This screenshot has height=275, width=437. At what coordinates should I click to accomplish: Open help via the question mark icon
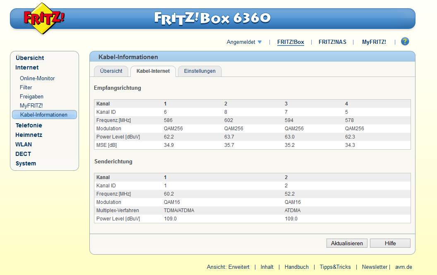[405, 41]
